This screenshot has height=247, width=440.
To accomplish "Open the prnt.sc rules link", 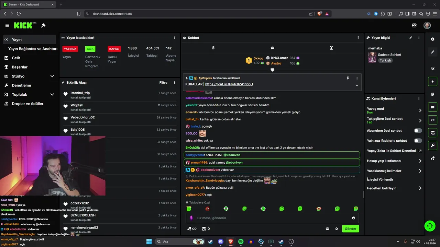I will [x=229, y=84].
